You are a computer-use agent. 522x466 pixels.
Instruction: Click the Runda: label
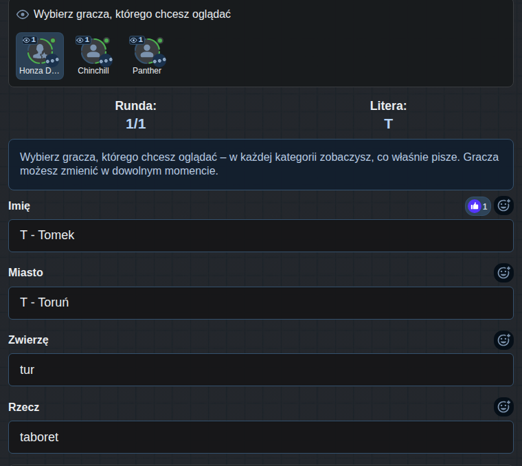[136, 106]
